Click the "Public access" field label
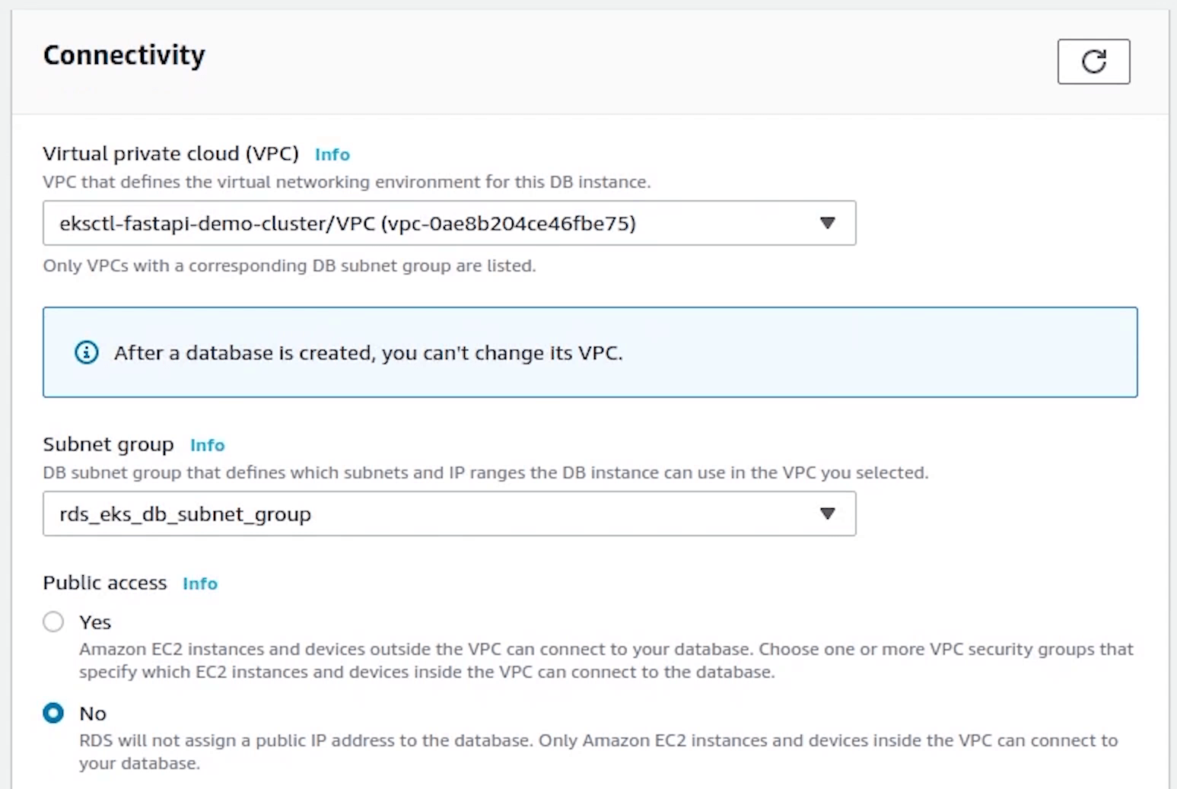The height and width of the screenshot is (789, 1177). click(105, 583)
